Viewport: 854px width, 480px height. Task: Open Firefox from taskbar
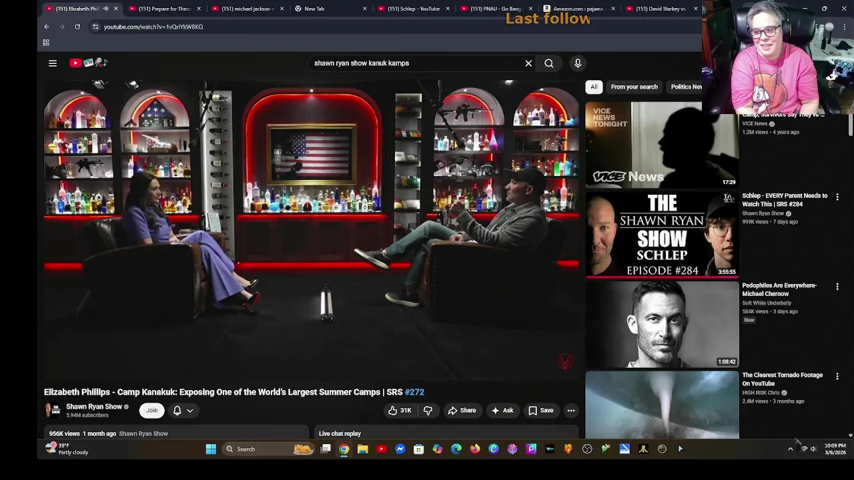474,449
